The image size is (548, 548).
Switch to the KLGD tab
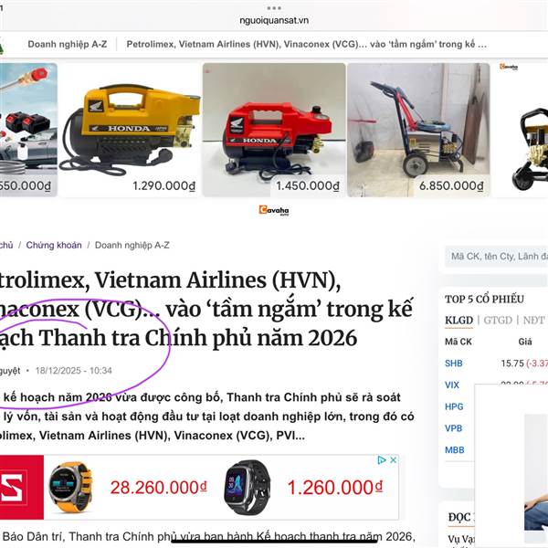[458, 321]
